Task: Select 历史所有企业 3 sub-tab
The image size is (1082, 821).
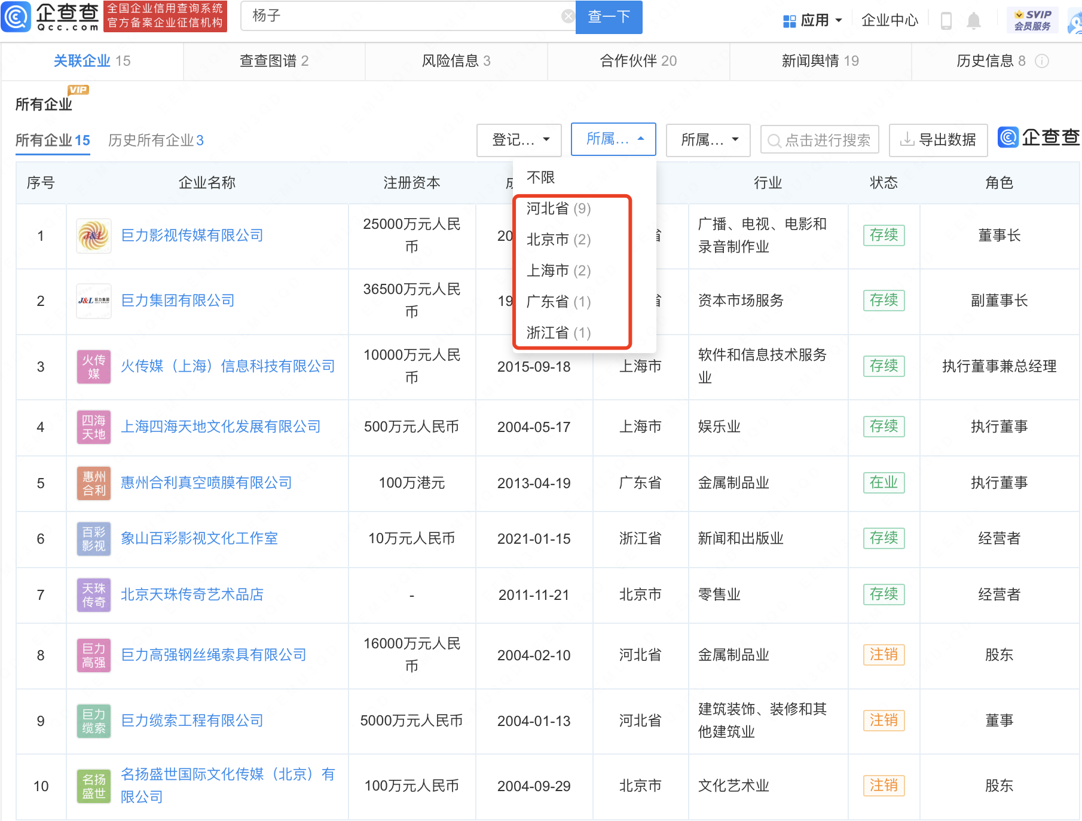Action: coord(156,140)
